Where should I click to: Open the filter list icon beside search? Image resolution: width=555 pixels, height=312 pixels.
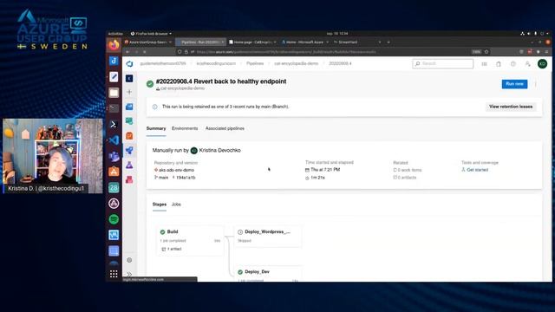click(484, 63)
